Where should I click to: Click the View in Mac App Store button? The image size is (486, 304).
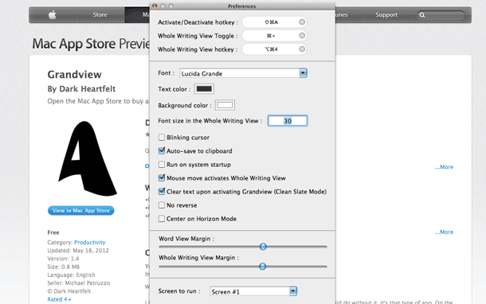point(81,211)
